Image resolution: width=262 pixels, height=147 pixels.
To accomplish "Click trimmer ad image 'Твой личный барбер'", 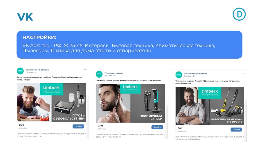I will pos(130,103).
